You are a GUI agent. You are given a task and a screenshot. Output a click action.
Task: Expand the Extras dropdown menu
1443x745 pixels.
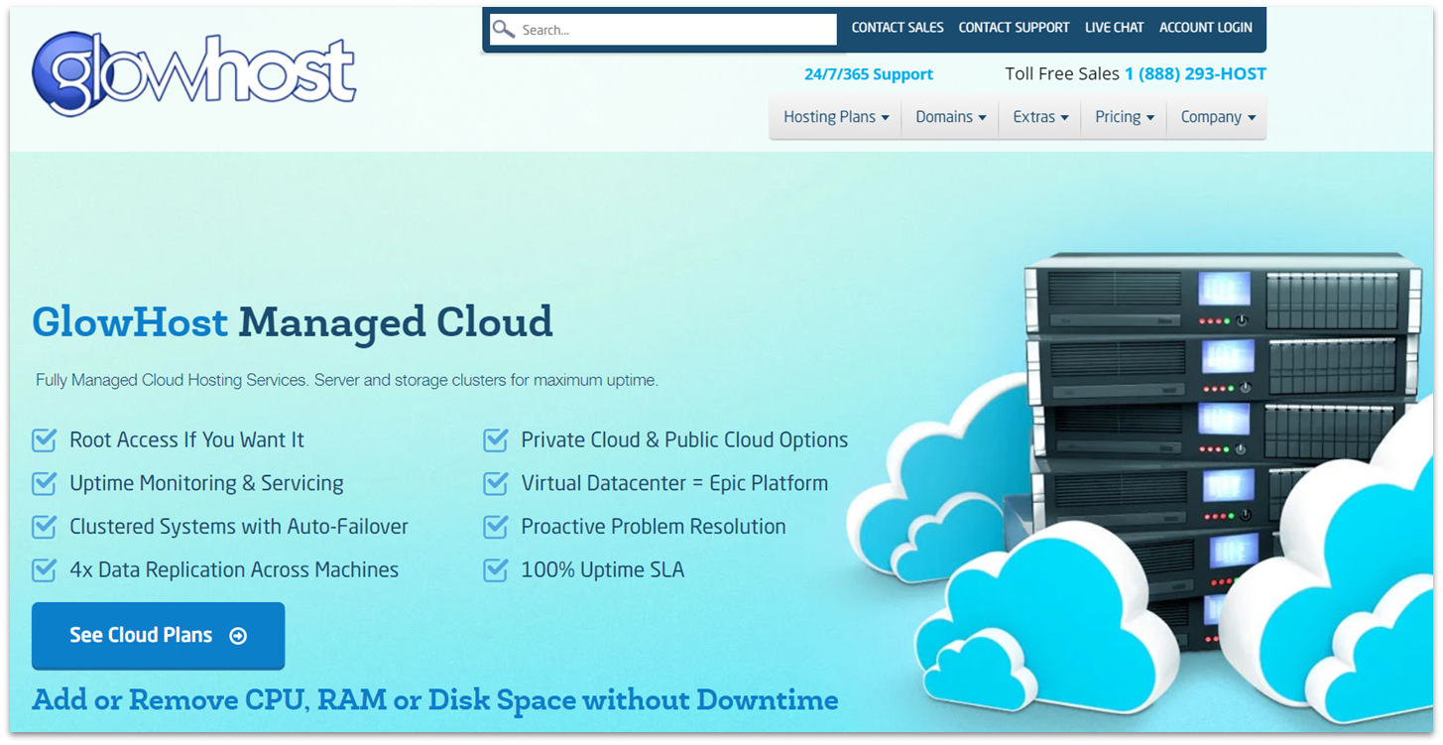(1040, 117)
